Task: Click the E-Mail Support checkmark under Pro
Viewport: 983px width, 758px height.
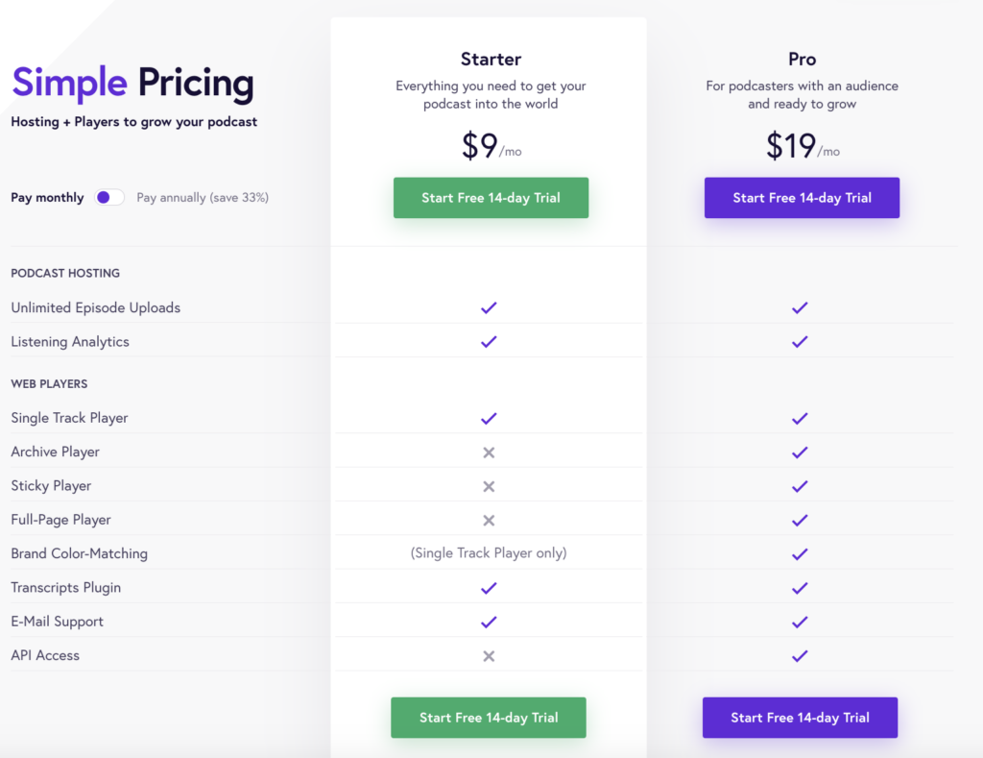Action: pos(800,622)
